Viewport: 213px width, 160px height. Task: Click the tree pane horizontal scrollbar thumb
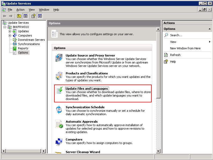23,151
